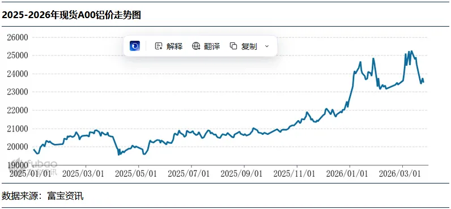The height and width of the screenshot is (209, 451).
Task: Click the 复制 copy button
Action: pyautogui.click(x=243, y=46)
